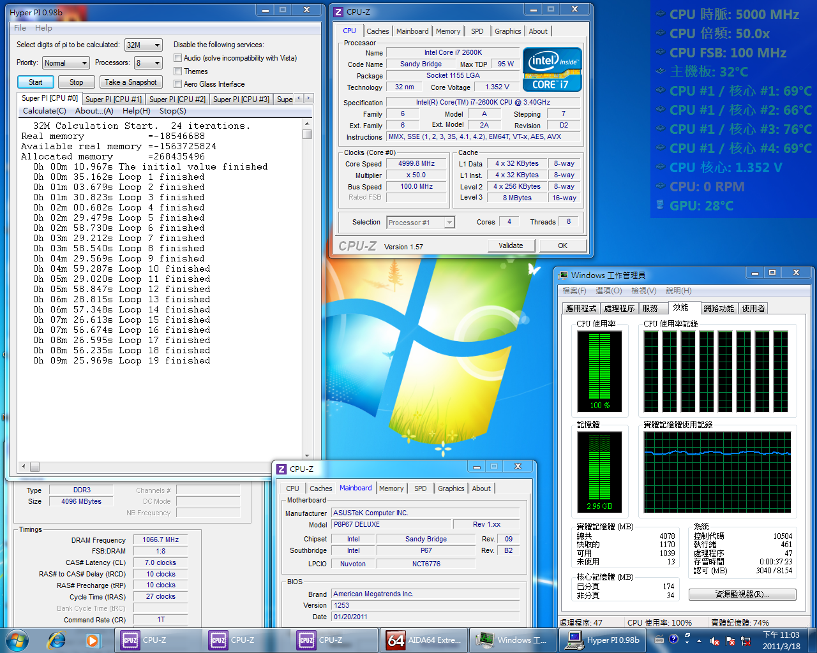
Task: Open the SPD tab in the CPU-Z Processor window
Action: click(477, 31)
